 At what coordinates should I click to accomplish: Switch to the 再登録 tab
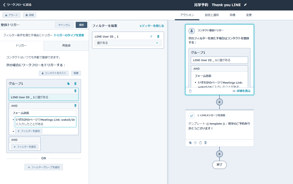click(x=66, y=45)
